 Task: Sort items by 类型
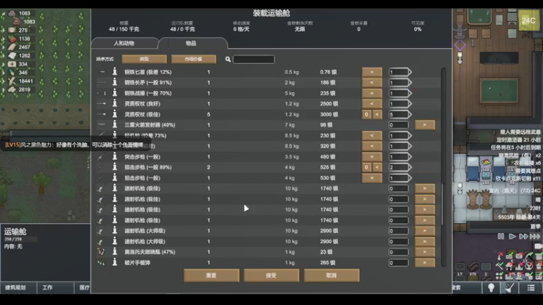point(144,59)
